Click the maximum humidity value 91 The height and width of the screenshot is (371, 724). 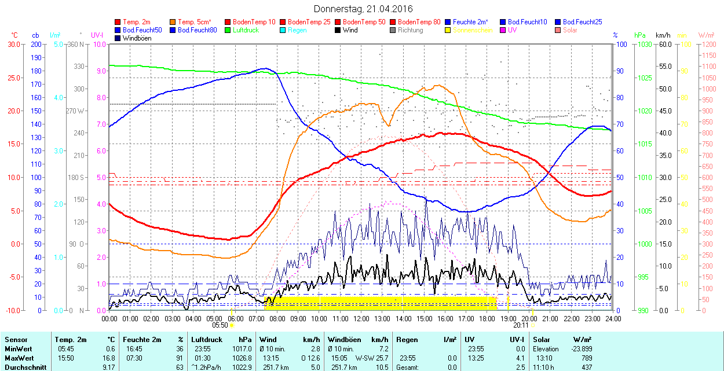[x=180, y=358]
